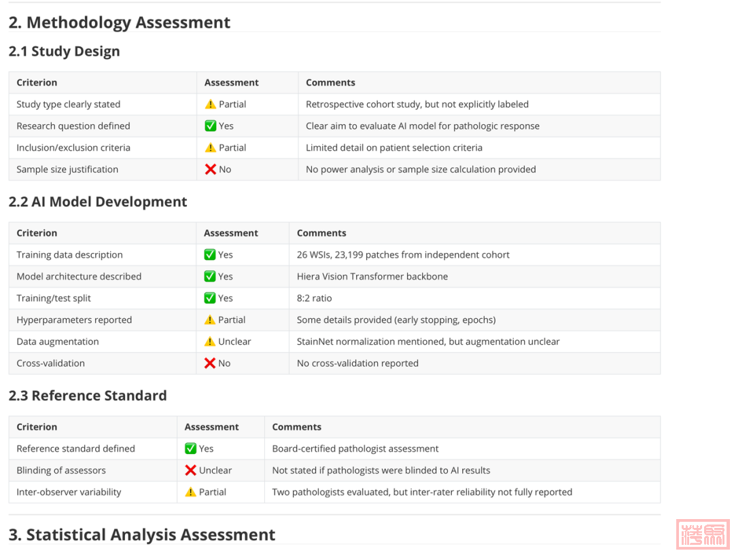Click green checkmark for Training data description
The width and height of the screenshot is (734, 553).
point(210,255)
